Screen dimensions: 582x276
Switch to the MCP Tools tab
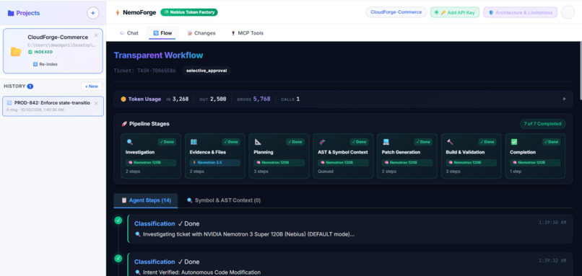[x=247, y=33]
